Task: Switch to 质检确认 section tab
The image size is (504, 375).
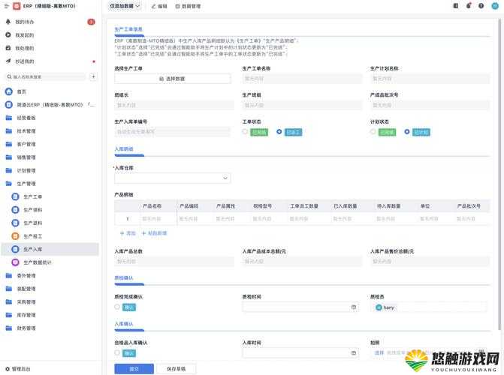Action: pos(124,277)
